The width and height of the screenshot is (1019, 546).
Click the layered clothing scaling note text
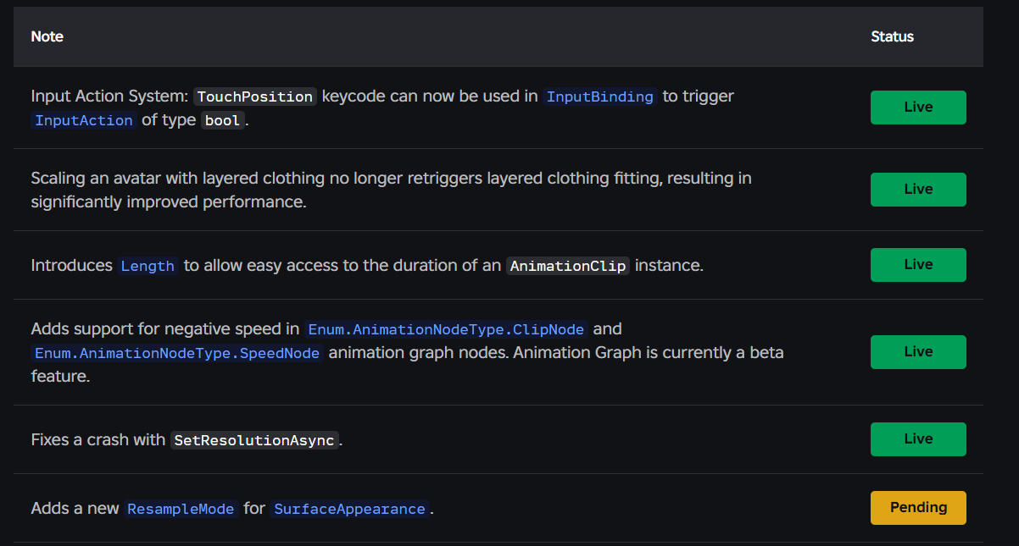(392, 190)
